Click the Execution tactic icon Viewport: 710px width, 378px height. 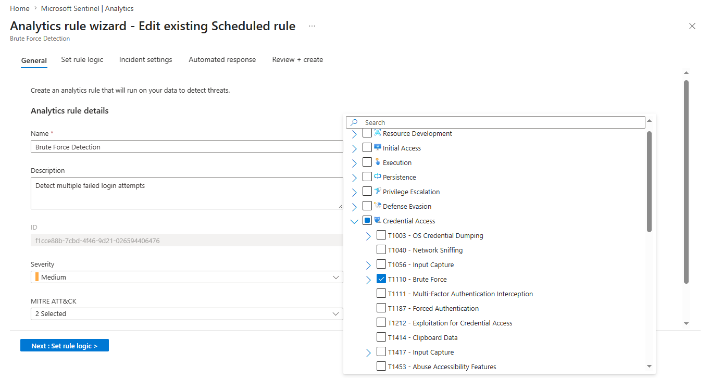378,162
